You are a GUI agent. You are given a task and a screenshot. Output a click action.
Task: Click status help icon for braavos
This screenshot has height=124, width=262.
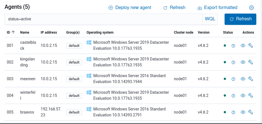[x=233, y=112]
